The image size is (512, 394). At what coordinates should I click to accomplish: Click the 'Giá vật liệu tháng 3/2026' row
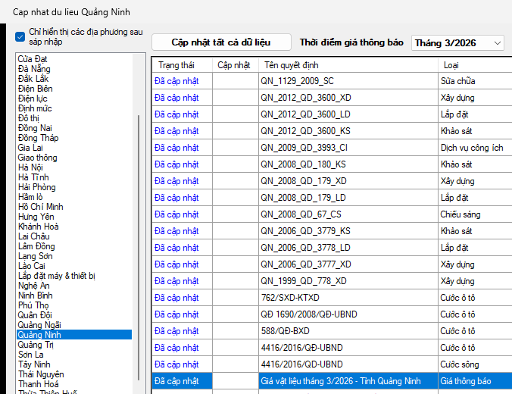point(340,381)
